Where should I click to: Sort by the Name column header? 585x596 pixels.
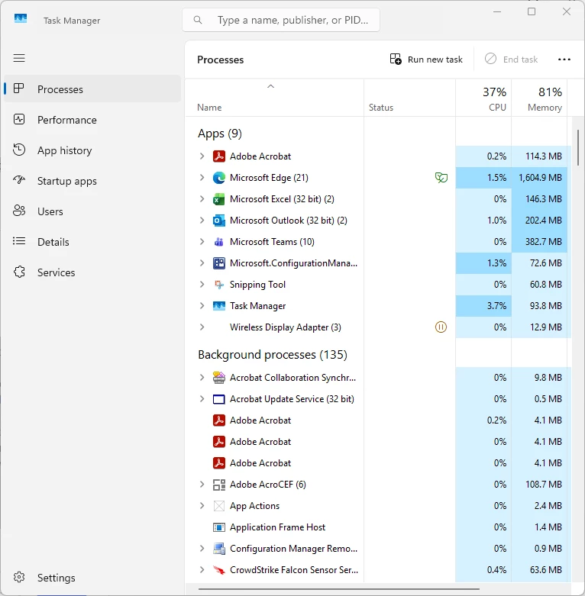(274, 98)
